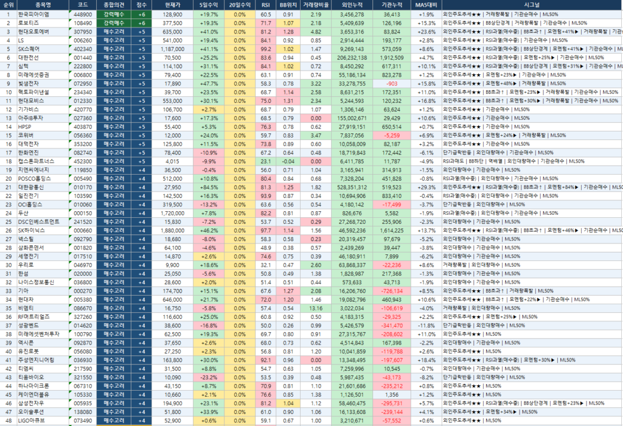Click stock name 삼성전자우
The height and width of the screenshot is (426, 623).
click(x=31, y=403)
